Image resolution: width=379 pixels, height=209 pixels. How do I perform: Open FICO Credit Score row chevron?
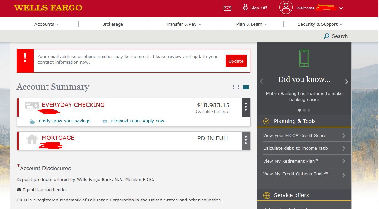(x=344, y=136)
